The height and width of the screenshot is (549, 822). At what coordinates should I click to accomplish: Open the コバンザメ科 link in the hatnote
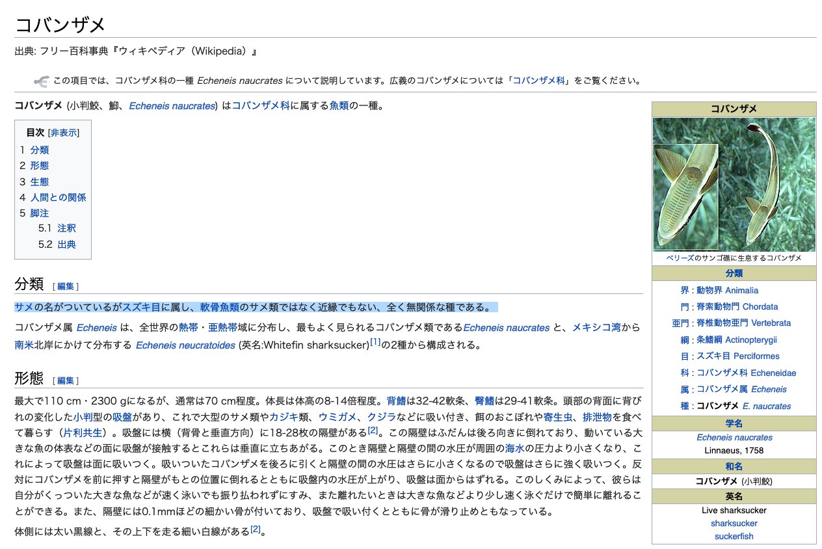pyautogui.click(x=539, y=81)
